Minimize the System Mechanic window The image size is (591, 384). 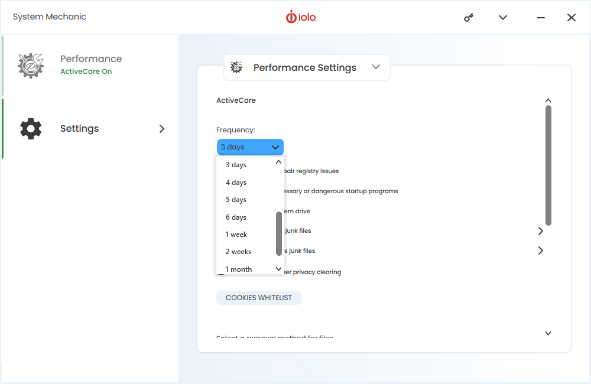(541, 18)
